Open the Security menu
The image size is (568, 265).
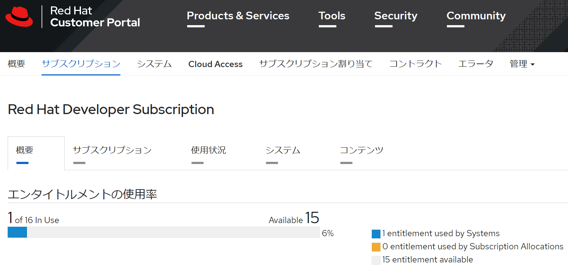pyautogui.click(x=396, y=16)
